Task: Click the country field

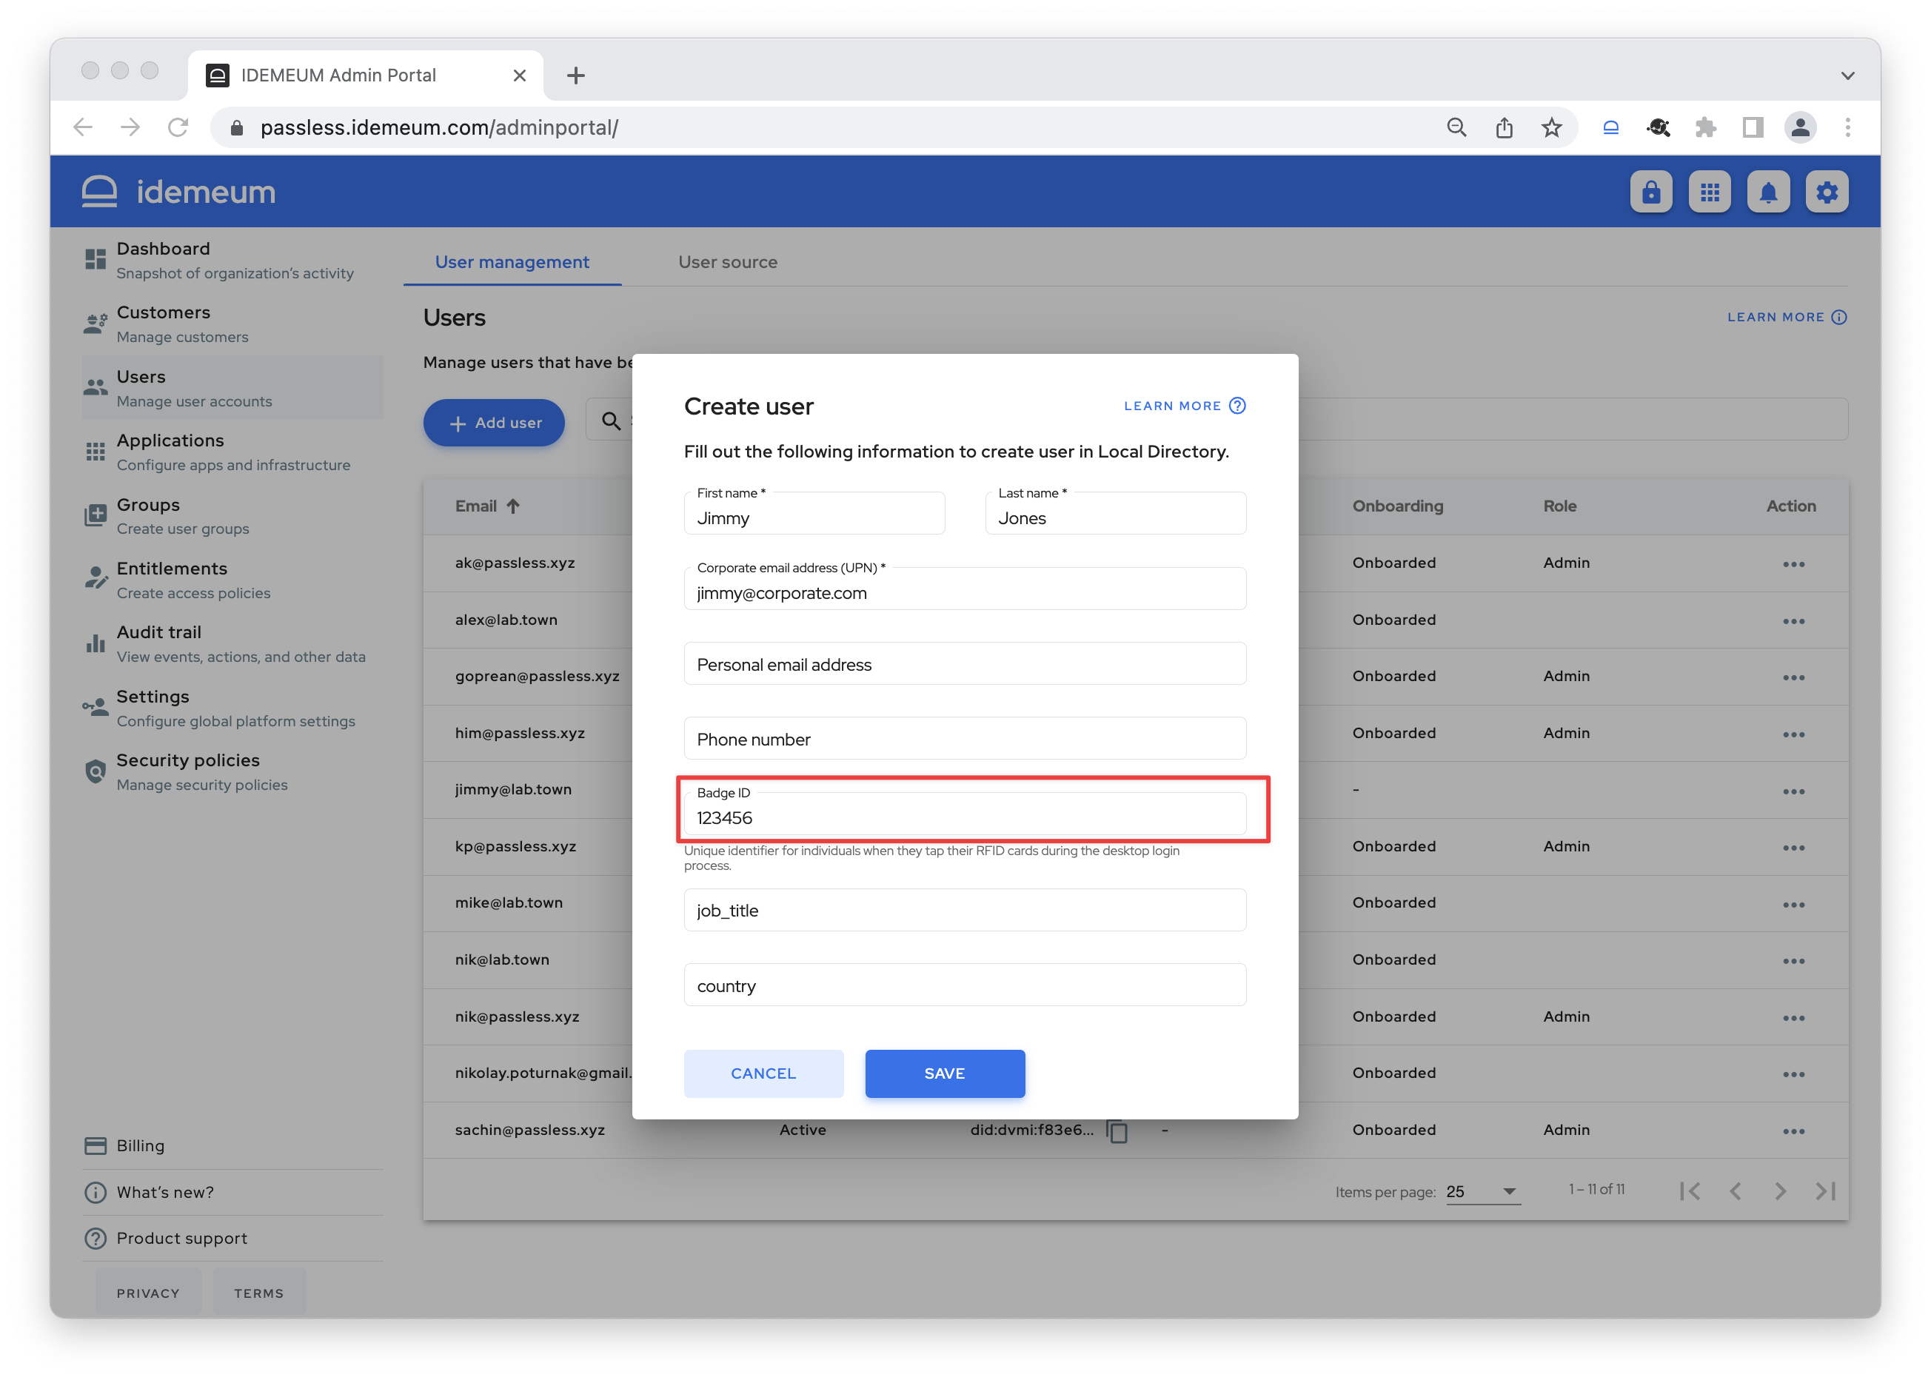Action: click(965, 985)
